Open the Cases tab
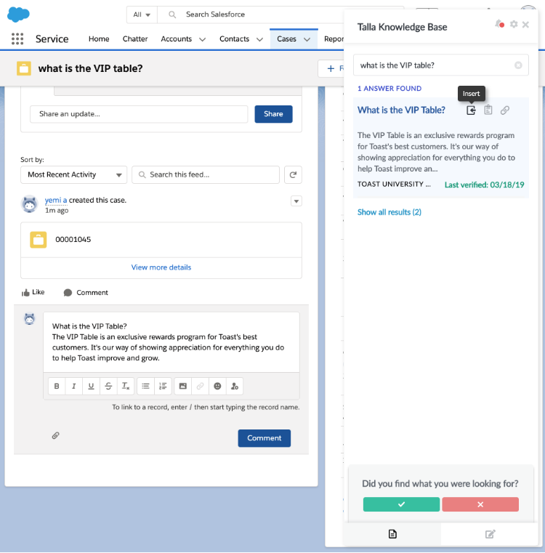The width and height of the screenshot is (545, 553). click(x=286, y=39)
